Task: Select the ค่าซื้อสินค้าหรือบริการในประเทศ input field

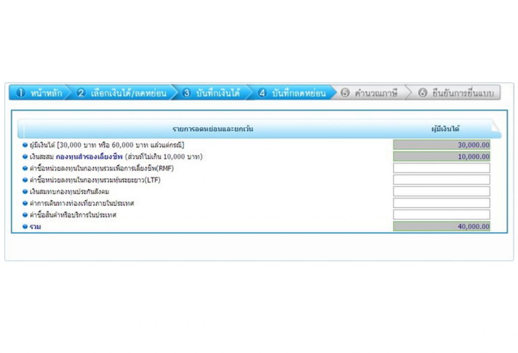Action: click(x=441, y=214)
